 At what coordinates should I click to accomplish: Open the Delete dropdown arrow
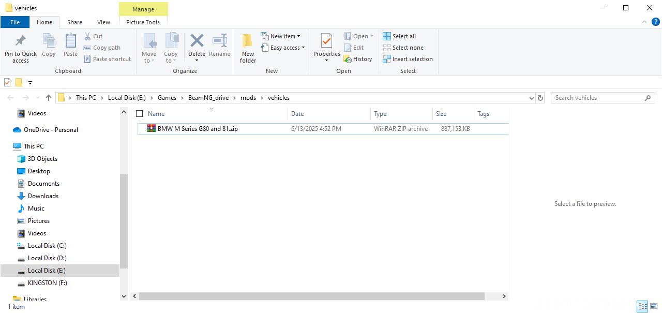(197, 61)
